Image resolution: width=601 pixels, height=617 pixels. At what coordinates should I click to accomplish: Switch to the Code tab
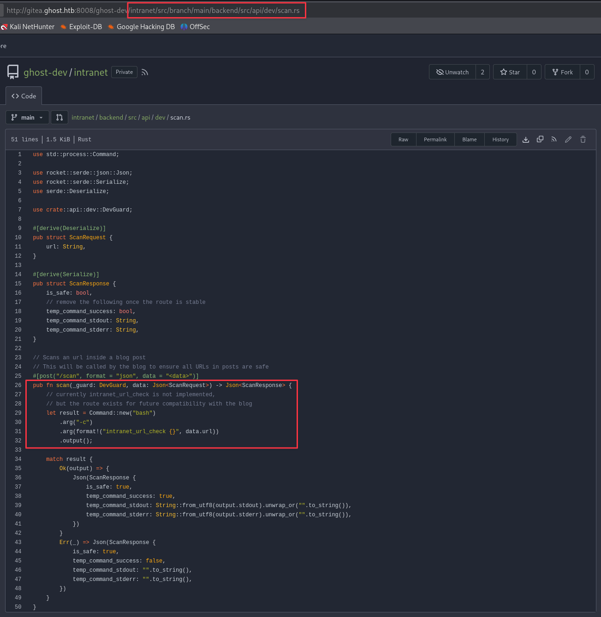[x=24, y=96]
